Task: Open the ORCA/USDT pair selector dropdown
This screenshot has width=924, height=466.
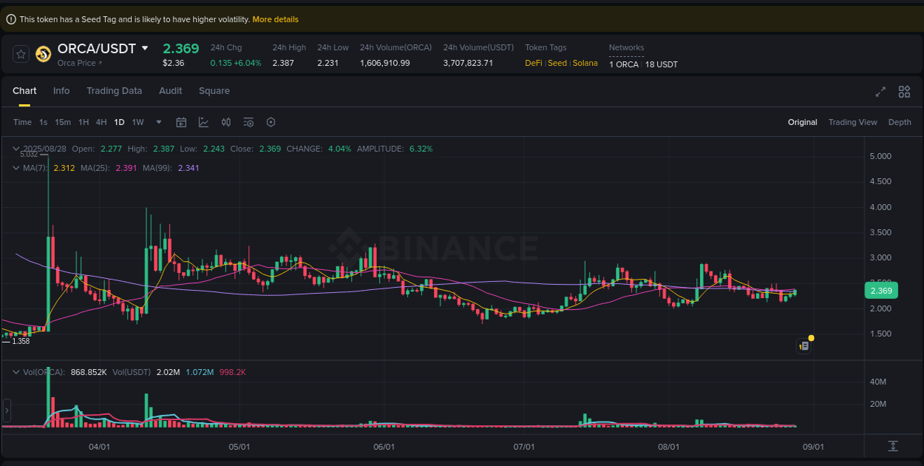Action: pos(146,48)
